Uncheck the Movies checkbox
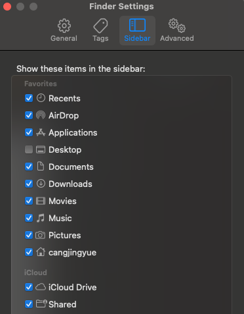Viewport: 244px width, 314px height. (29, 201)
